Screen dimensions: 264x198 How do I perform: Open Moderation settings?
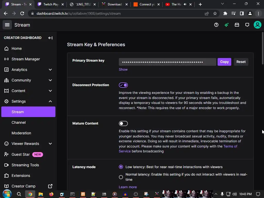coord(28,133)
